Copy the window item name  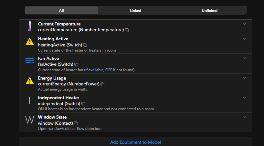pyautogui.click(x=76, y=123)
